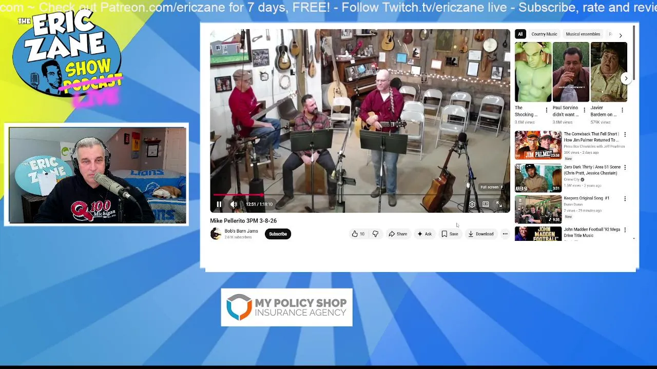Image resolution: width=657 pixels, height=369 pixels.
Task: Dislike the video with thumbs down
Action: coord(375,234)
